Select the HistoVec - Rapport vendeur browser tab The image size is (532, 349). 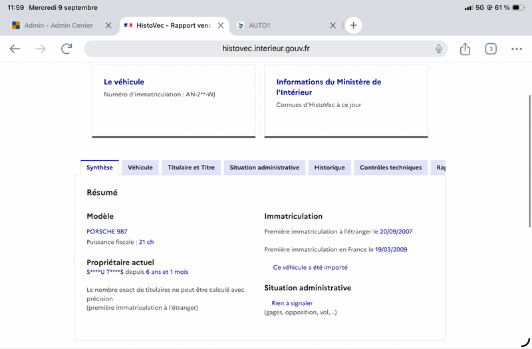pos(174,25)
